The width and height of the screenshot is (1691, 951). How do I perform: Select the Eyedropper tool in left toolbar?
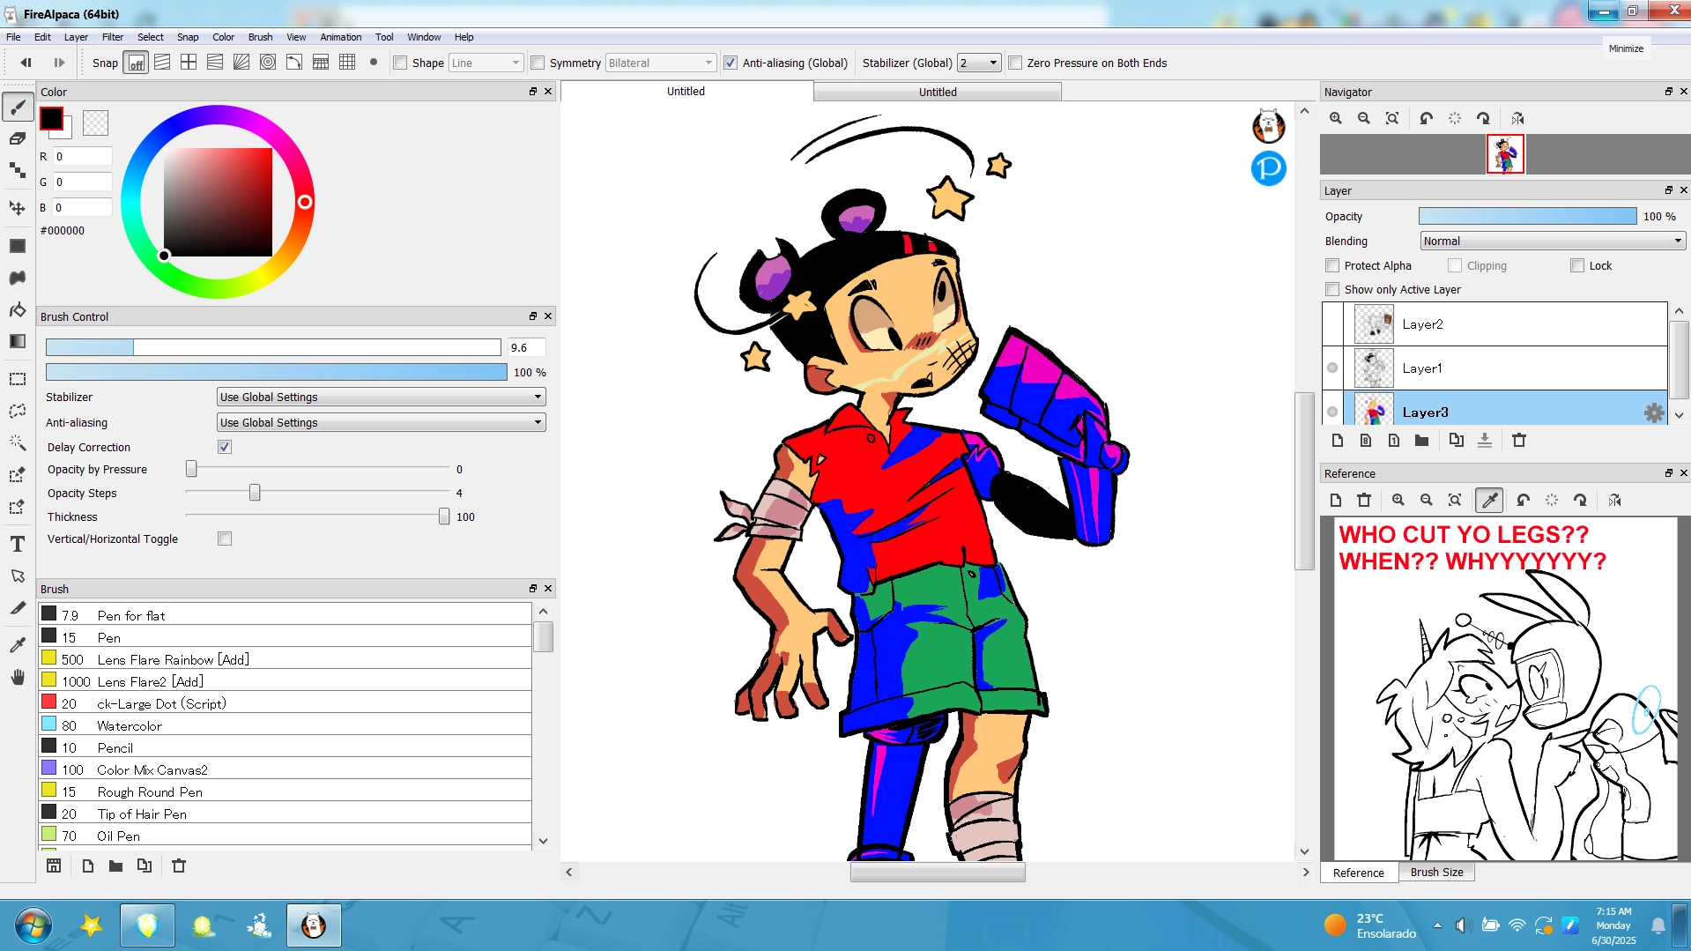coord(18,645)
